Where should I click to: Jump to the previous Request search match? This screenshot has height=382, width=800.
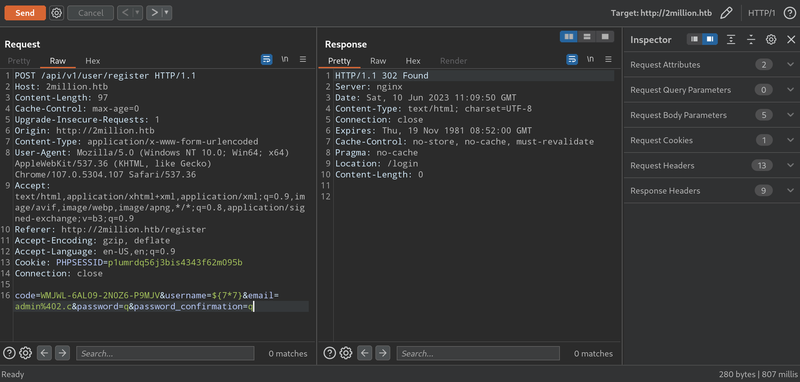pos(44,353)
